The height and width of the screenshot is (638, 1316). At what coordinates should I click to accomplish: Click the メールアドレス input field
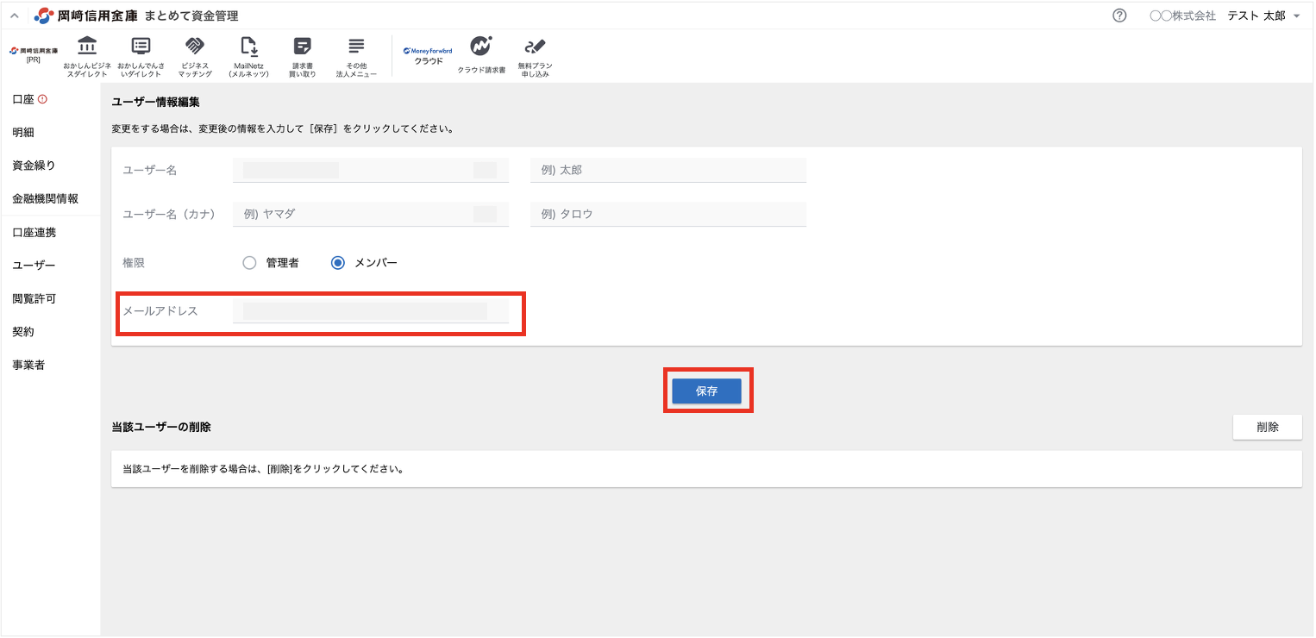371,311
